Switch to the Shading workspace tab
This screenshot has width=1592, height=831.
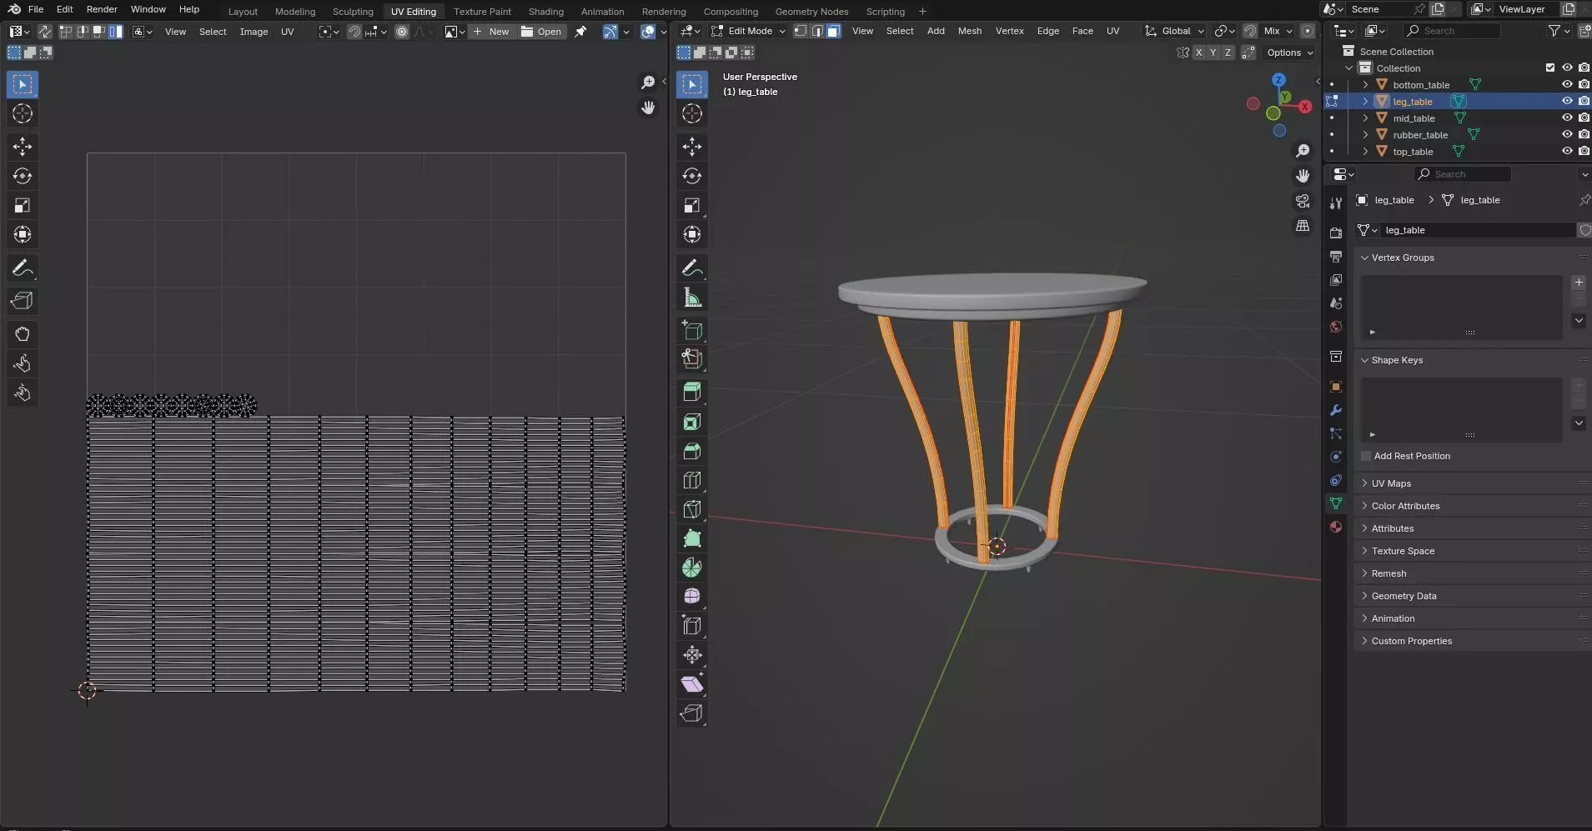[545, 12]
